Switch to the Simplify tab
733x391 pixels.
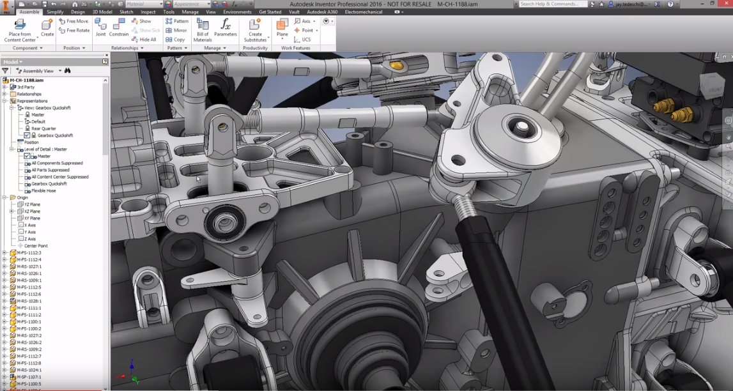(55, 12)
